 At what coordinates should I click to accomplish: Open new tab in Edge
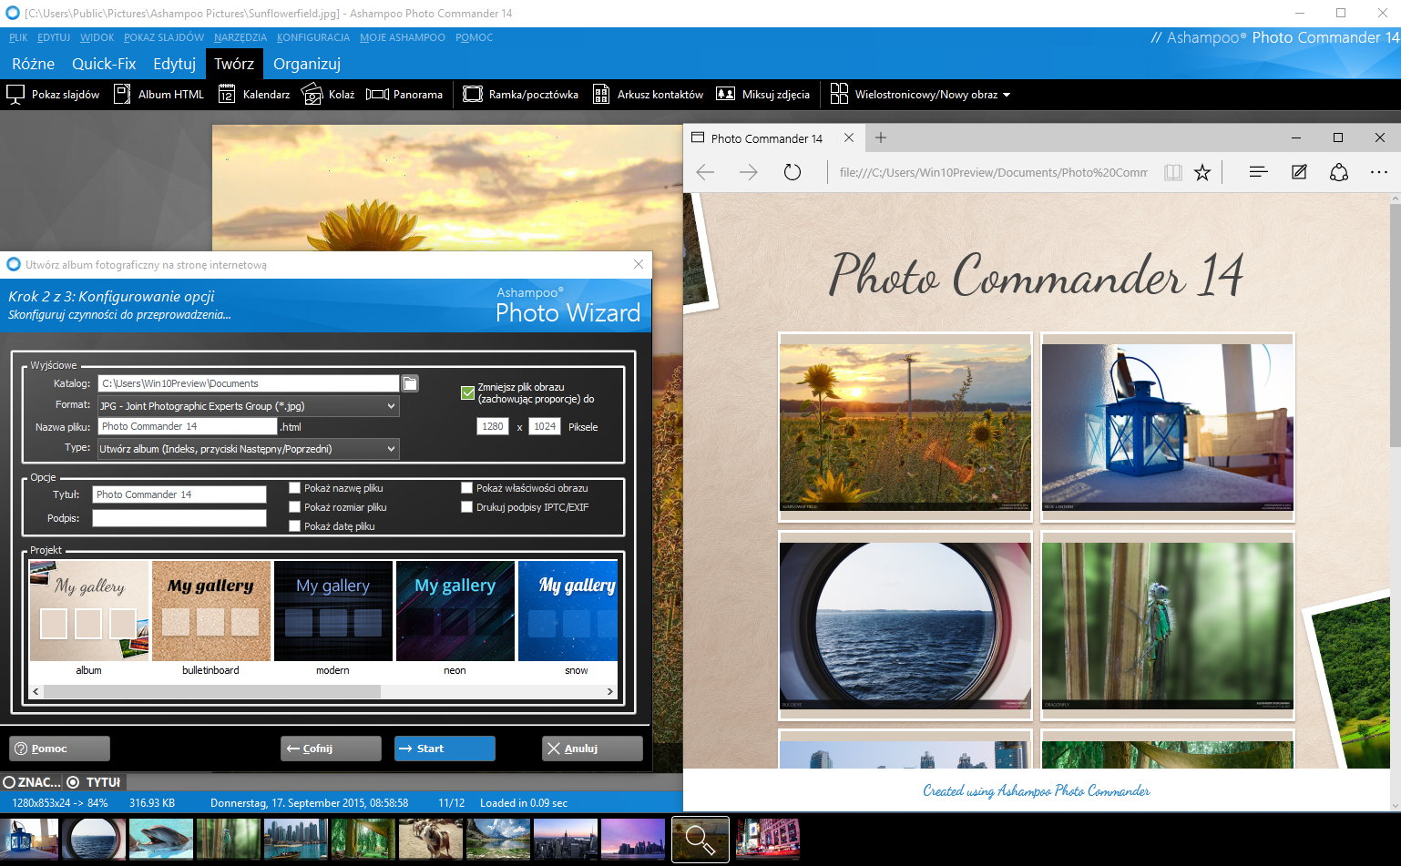point(881,138)
